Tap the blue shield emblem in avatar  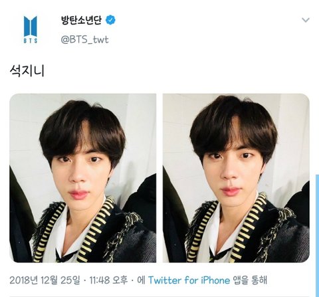tap(31, 27)
